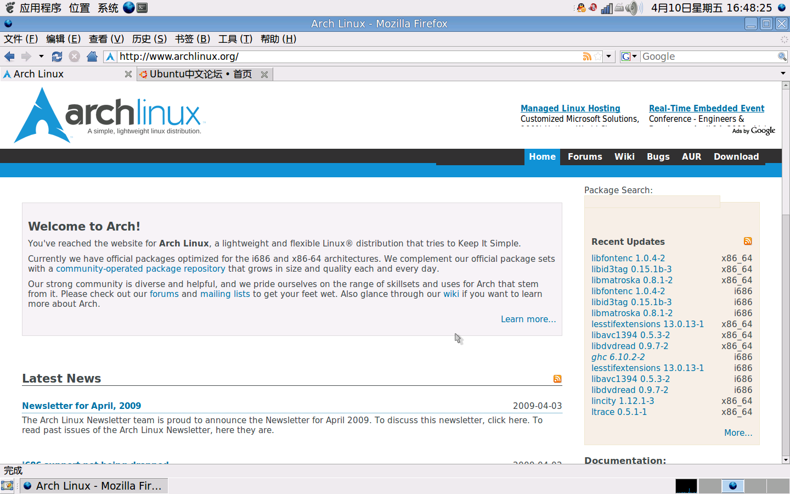Click the QQ penguin tray icon
790x494 pixels.
click(x=581, y=8)
